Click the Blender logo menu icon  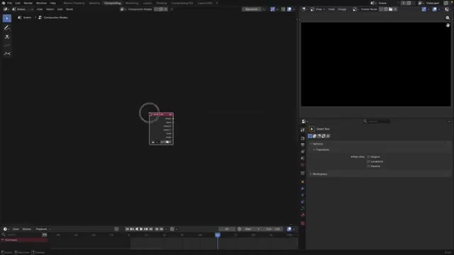(4, 3)
